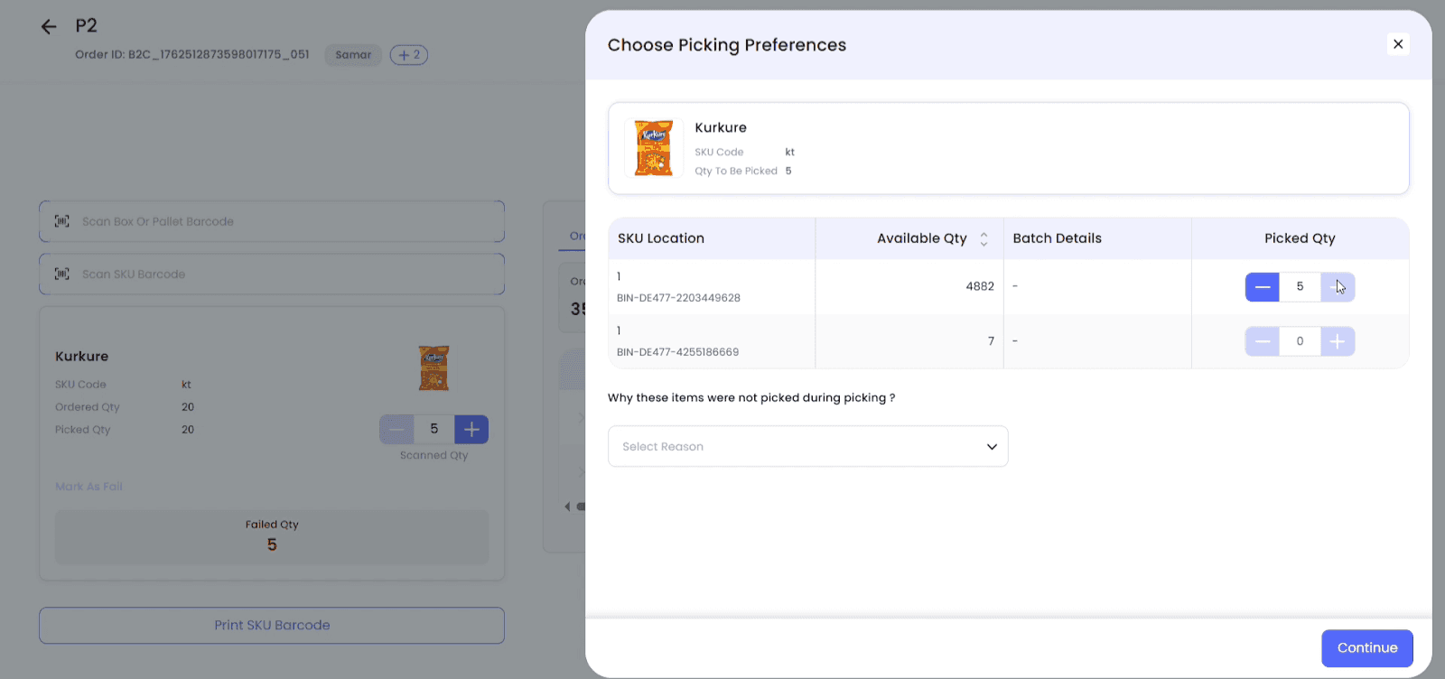Viewport: 1445px width, 679px height.
Task: Increase picked qty for bin BIN-DE477-2203449628
Action: point(1338,287)
